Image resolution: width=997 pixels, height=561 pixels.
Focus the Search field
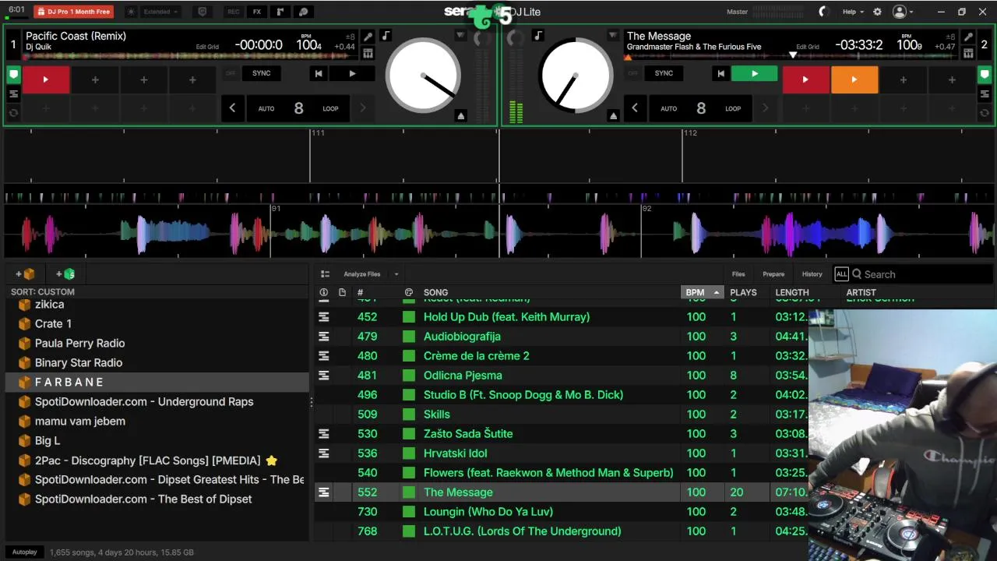click(923, 274)
